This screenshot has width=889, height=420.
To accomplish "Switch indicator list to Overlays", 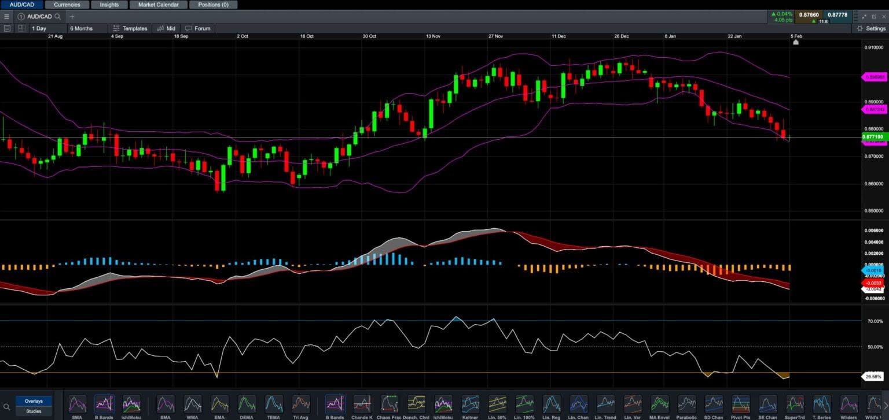I will [34, 401].
